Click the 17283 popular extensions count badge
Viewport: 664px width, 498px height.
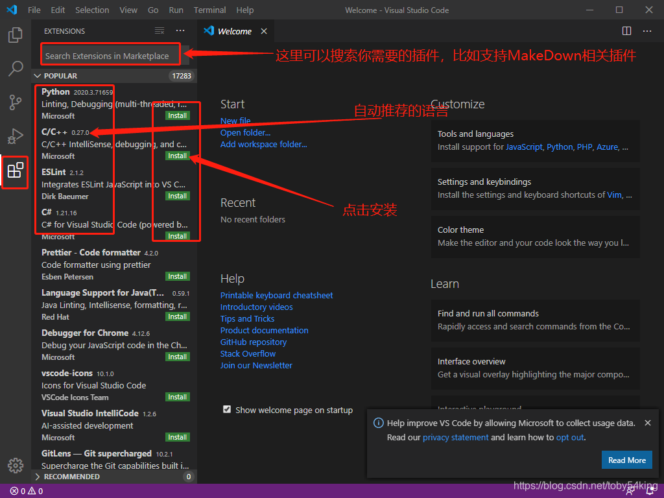pyautogui.click(x=182, y=76)
